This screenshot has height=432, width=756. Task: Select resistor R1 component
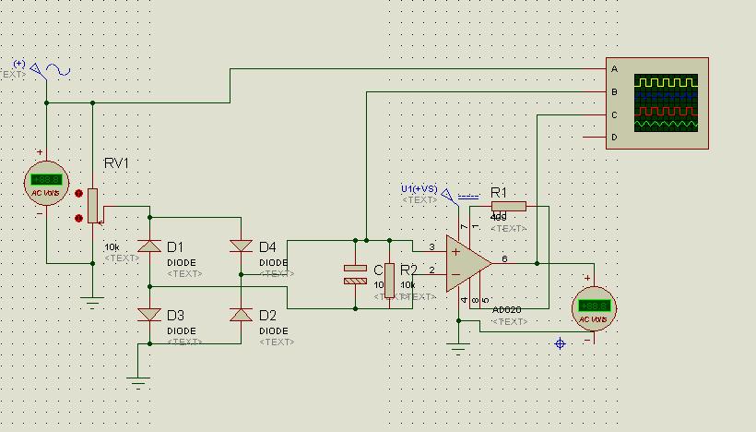(x=509, y=207)
